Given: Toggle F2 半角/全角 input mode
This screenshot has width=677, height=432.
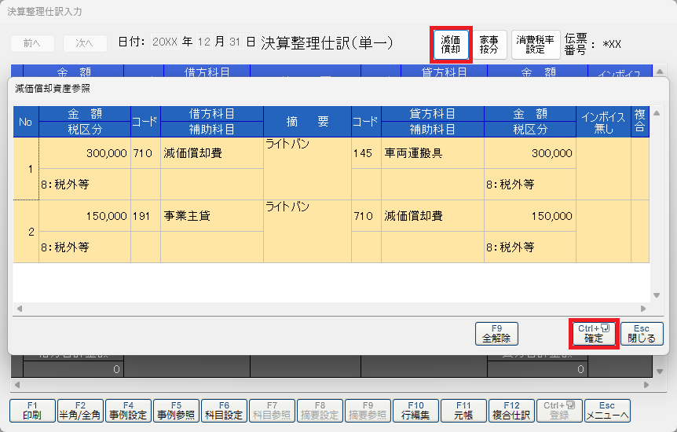Looking at the screenshot, I should [80, 410].
